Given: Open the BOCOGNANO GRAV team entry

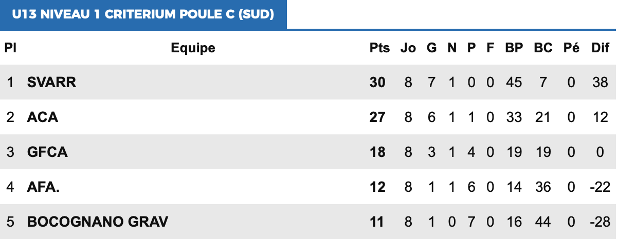Looking at the screenshot, I should [x=98, y=222].
